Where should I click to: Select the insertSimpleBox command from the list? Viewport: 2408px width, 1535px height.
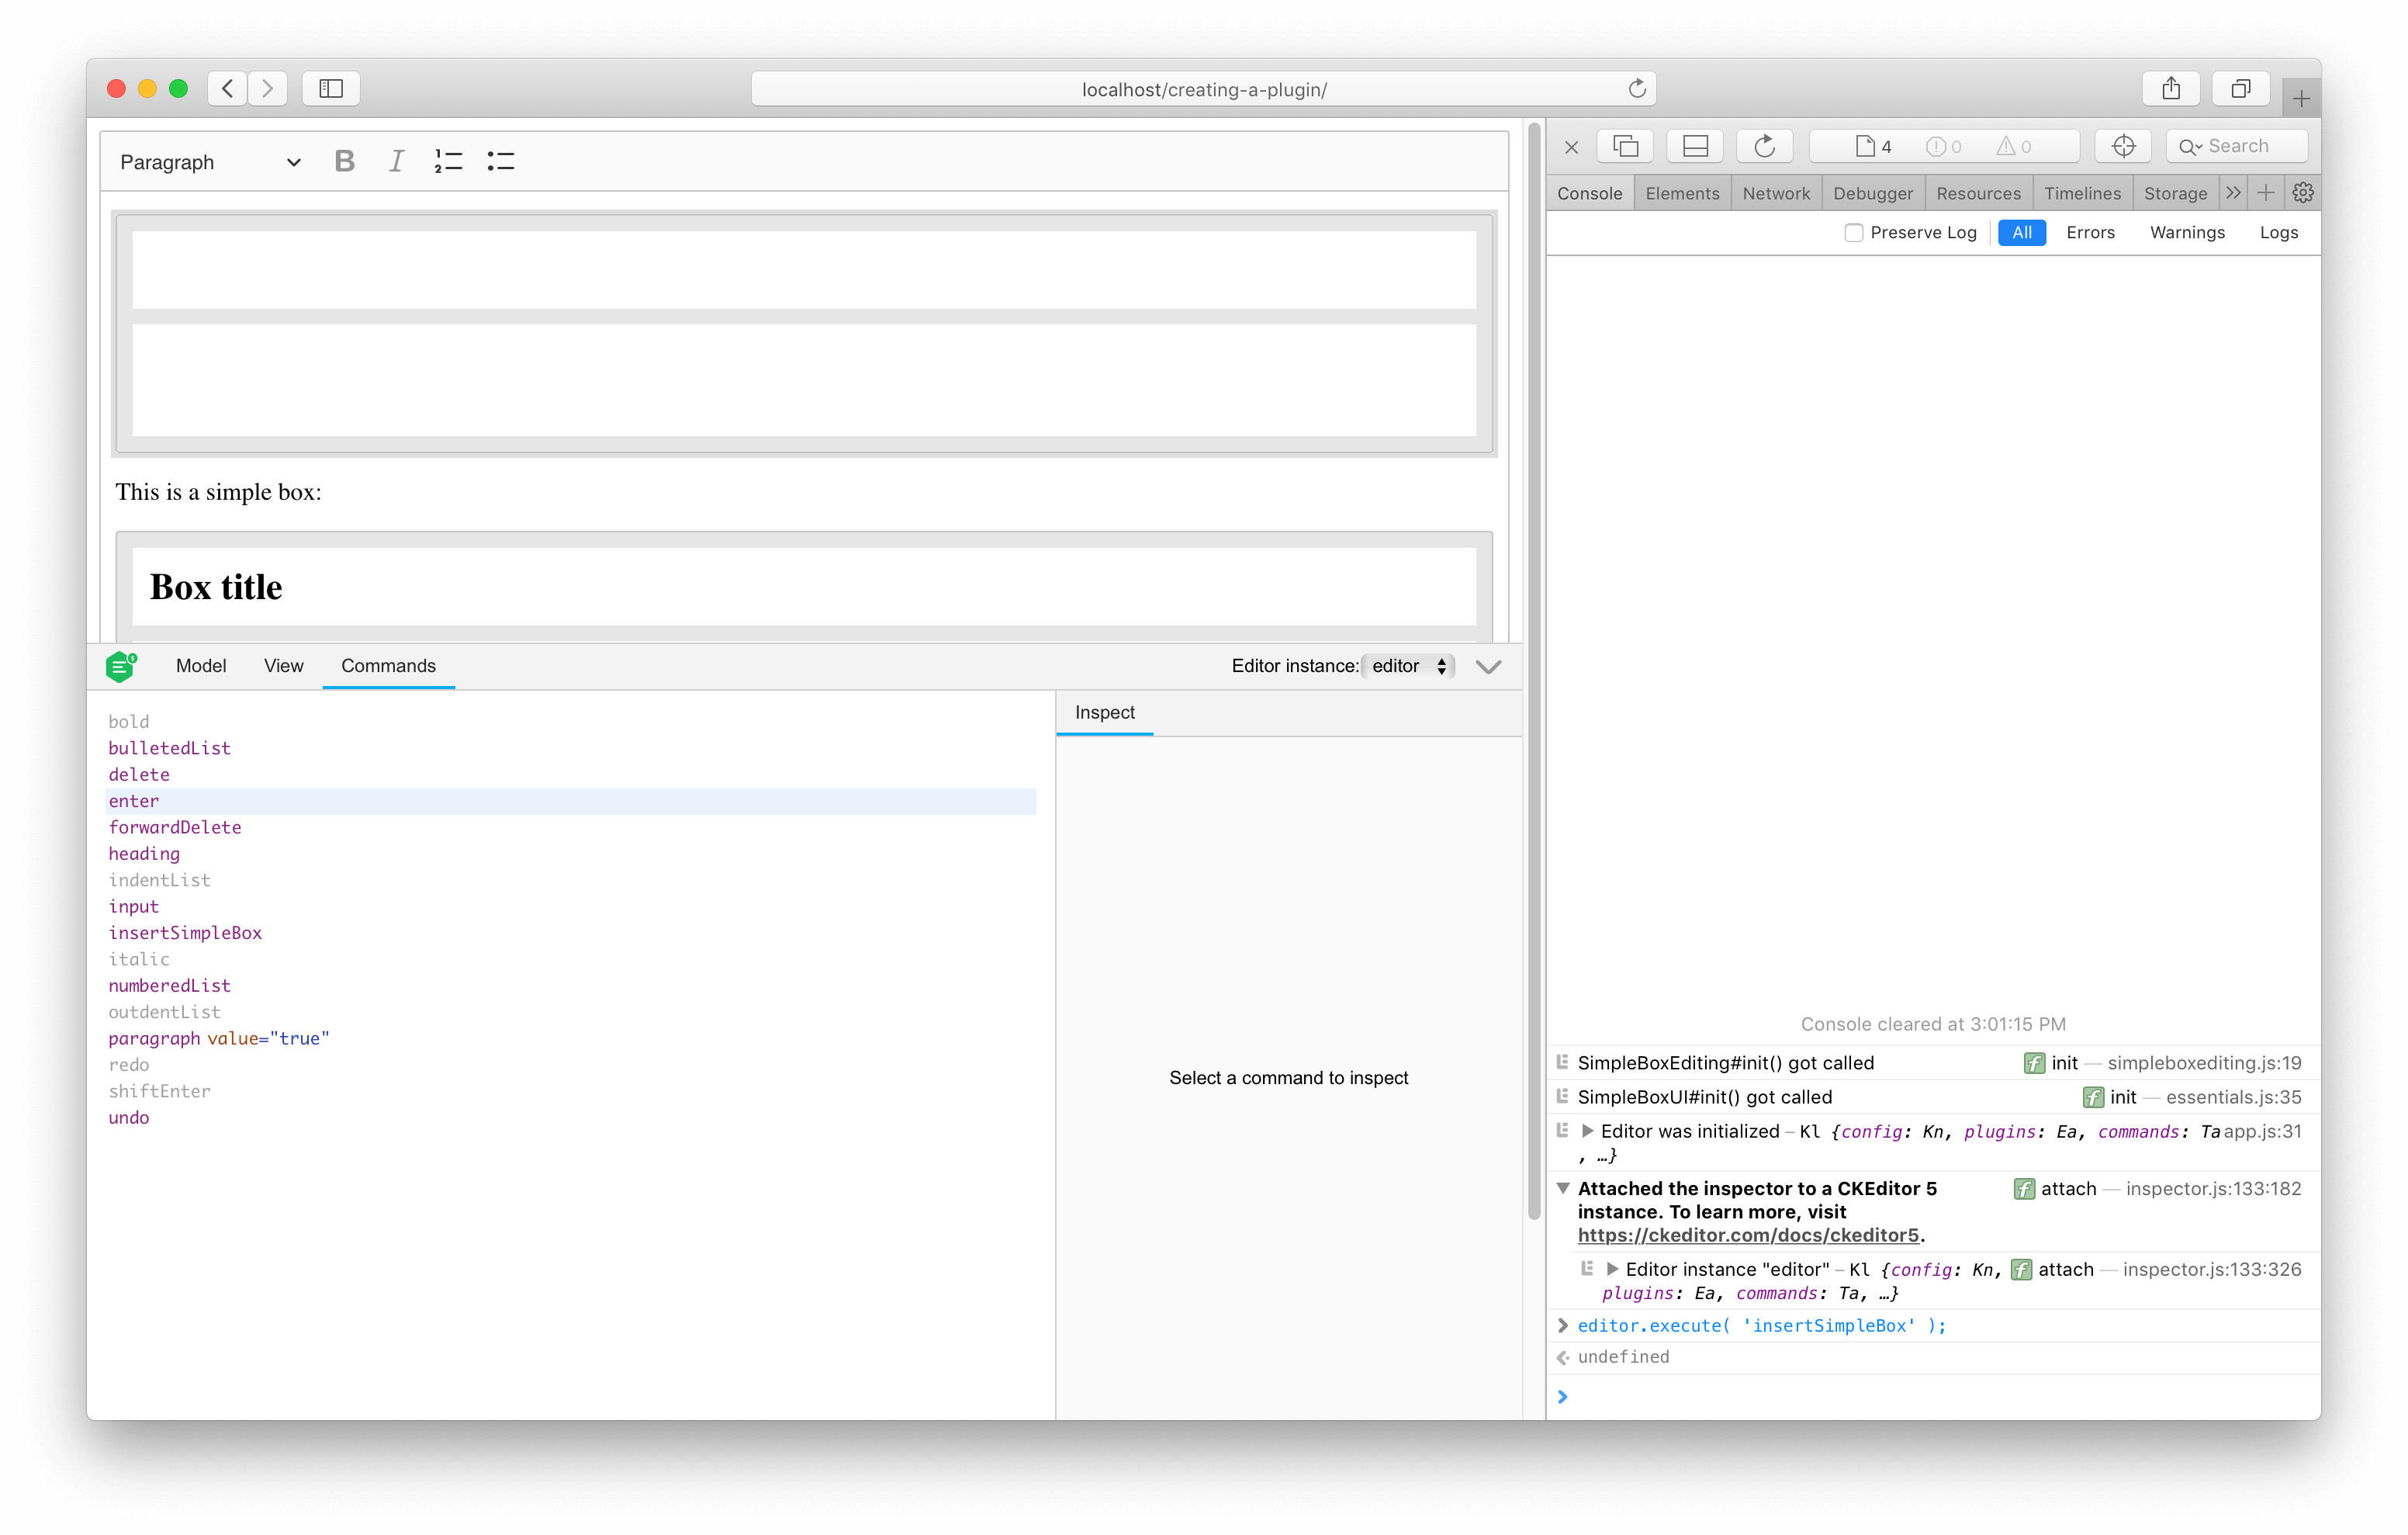[x=185, y=933]
